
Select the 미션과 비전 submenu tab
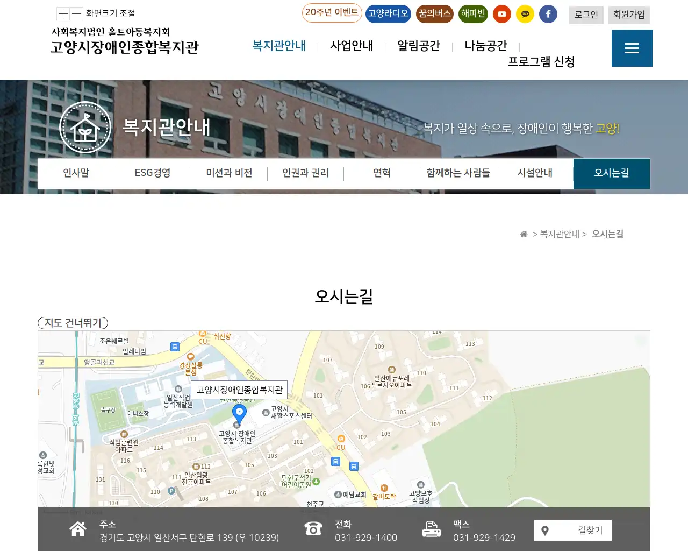click(230, 173)
